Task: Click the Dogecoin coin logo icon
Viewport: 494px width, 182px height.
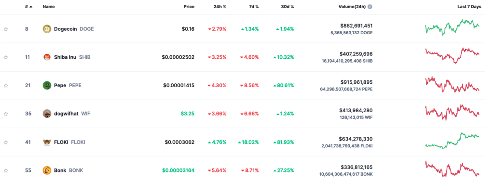Action: [47, 29]
